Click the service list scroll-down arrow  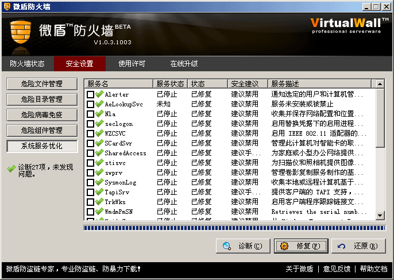point(380,216)
